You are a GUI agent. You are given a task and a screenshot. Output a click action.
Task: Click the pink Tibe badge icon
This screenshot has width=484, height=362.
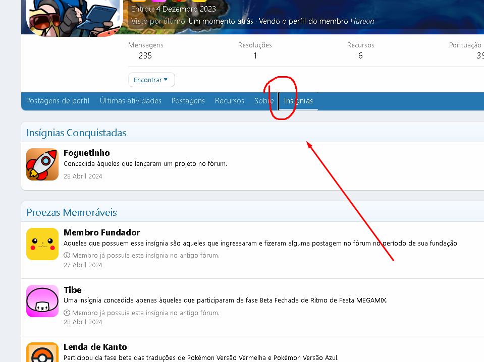point(42,301)
